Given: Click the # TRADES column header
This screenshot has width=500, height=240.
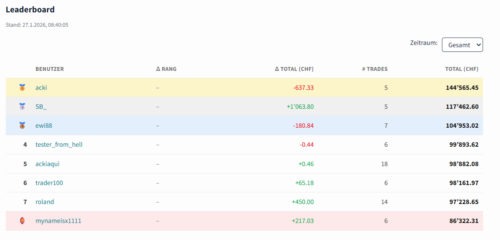Looking at the screenshot, I should pyautogui.click(x=375, y=69).
